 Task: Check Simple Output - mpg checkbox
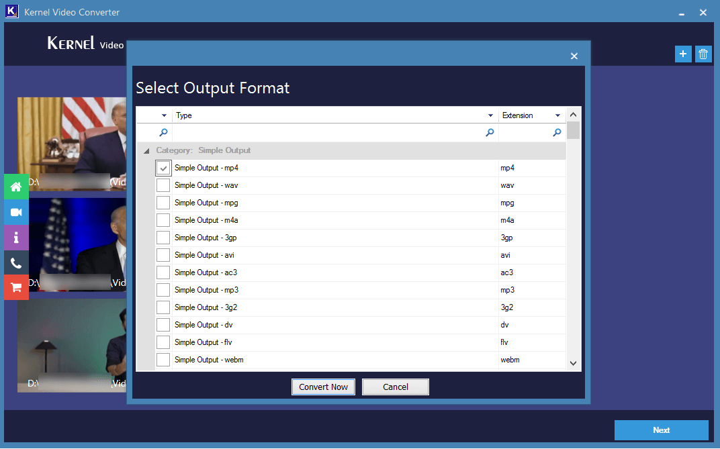tap(163, 203)
